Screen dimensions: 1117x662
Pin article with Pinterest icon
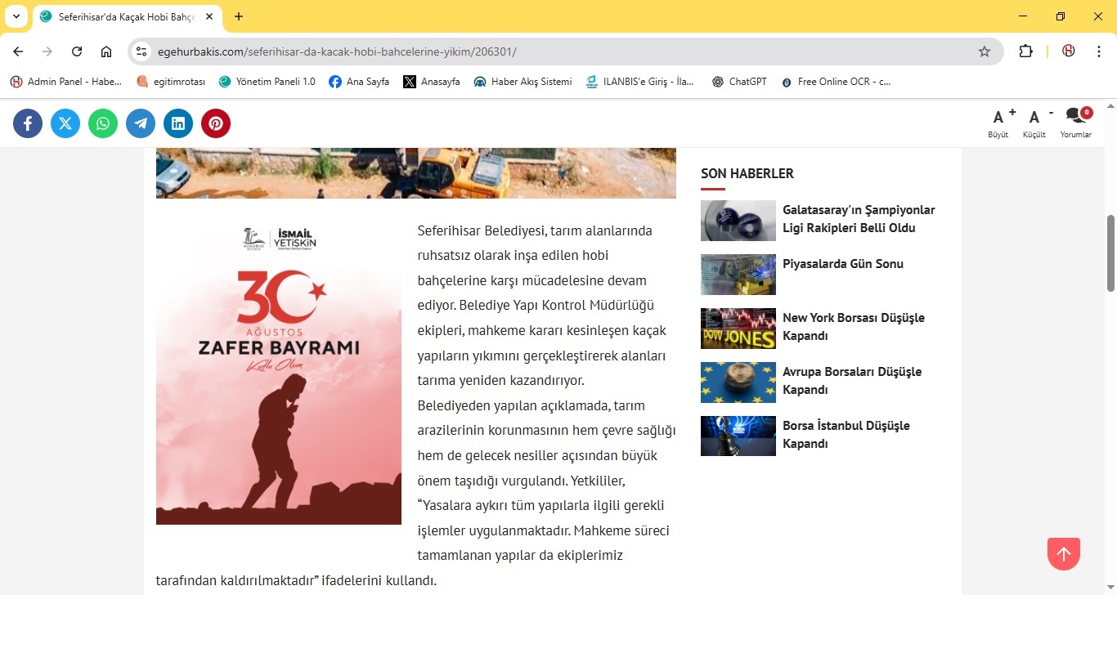click(x=216, y=123)
